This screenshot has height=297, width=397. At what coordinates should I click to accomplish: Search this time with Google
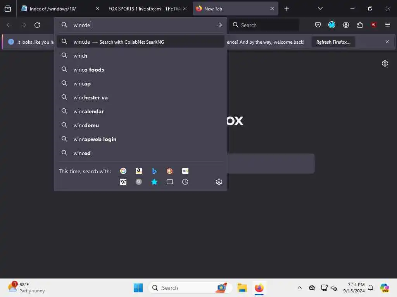pos(123,171)
